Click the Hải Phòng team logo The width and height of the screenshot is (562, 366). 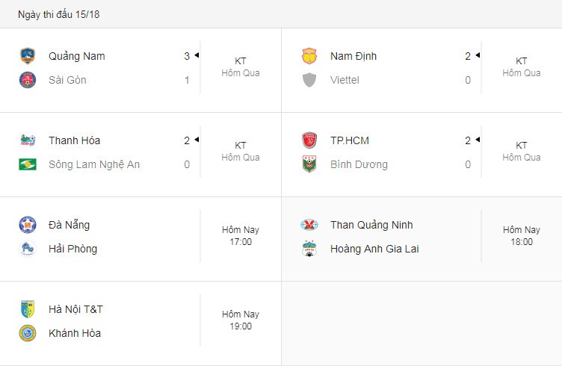[x=28, y=249]
